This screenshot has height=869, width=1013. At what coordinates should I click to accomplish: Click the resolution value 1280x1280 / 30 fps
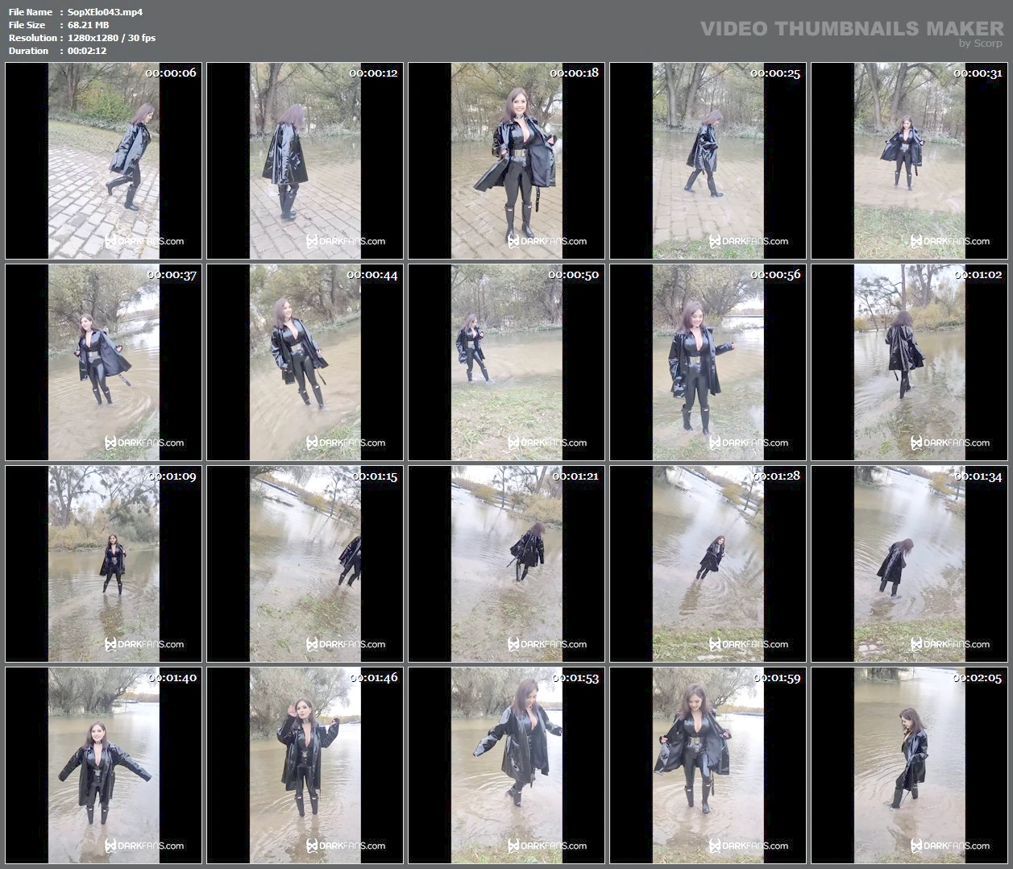click(x=112, y=38)
